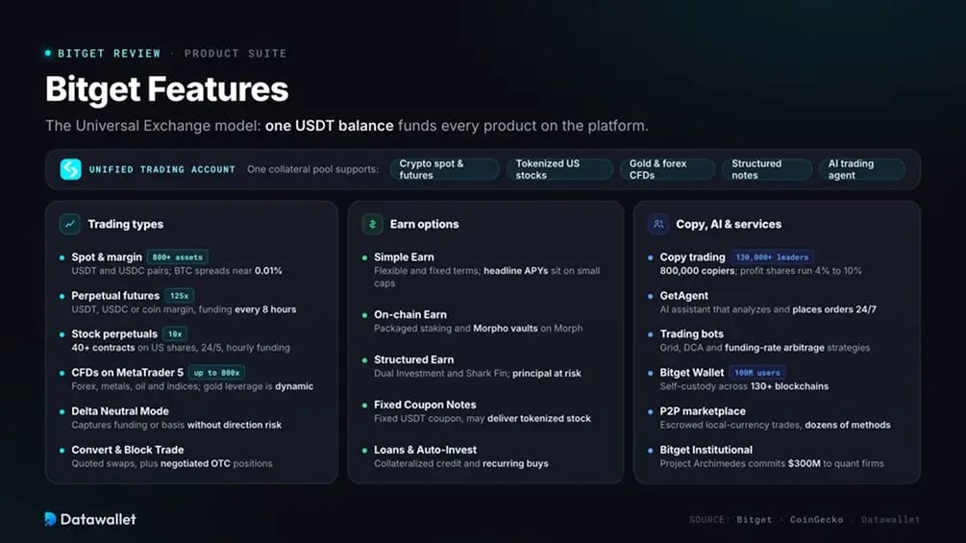This screenshot has height=543, width=966.
Task: Click the UNIFIED TRADING ACCOUNT label
Action: 162,169
